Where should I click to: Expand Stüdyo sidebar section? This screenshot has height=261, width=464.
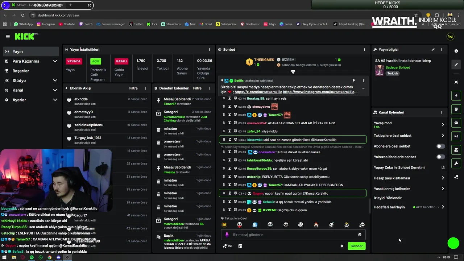(55, 80)
